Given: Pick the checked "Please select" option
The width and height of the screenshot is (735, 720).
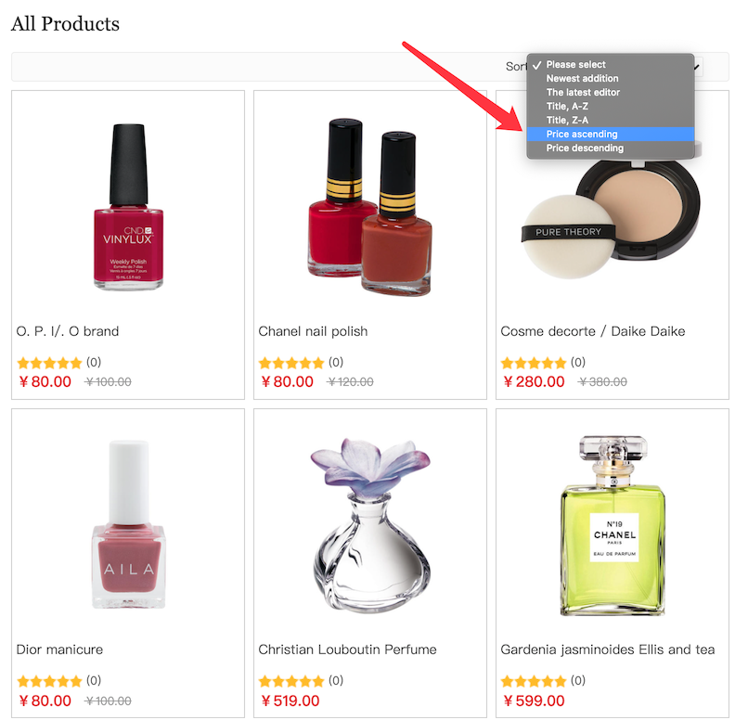Looking at the screenshot, I should coord(575,65).
